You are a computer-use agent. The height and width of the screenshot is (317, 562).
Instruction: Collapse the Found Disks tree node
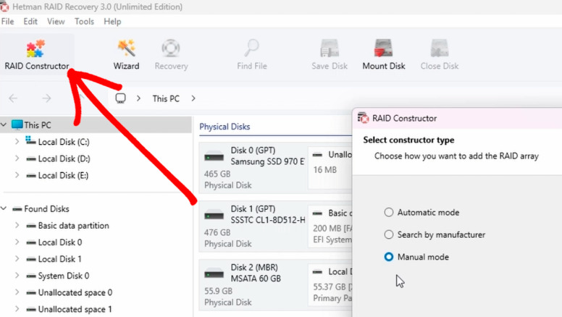[4, 208]
